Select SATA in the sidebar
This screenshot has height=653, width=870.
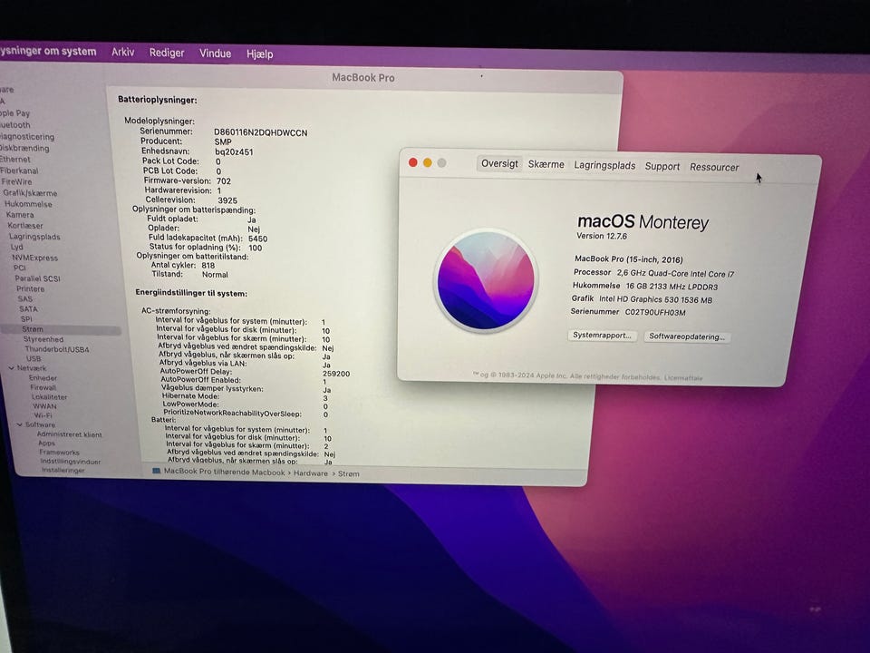28,308
